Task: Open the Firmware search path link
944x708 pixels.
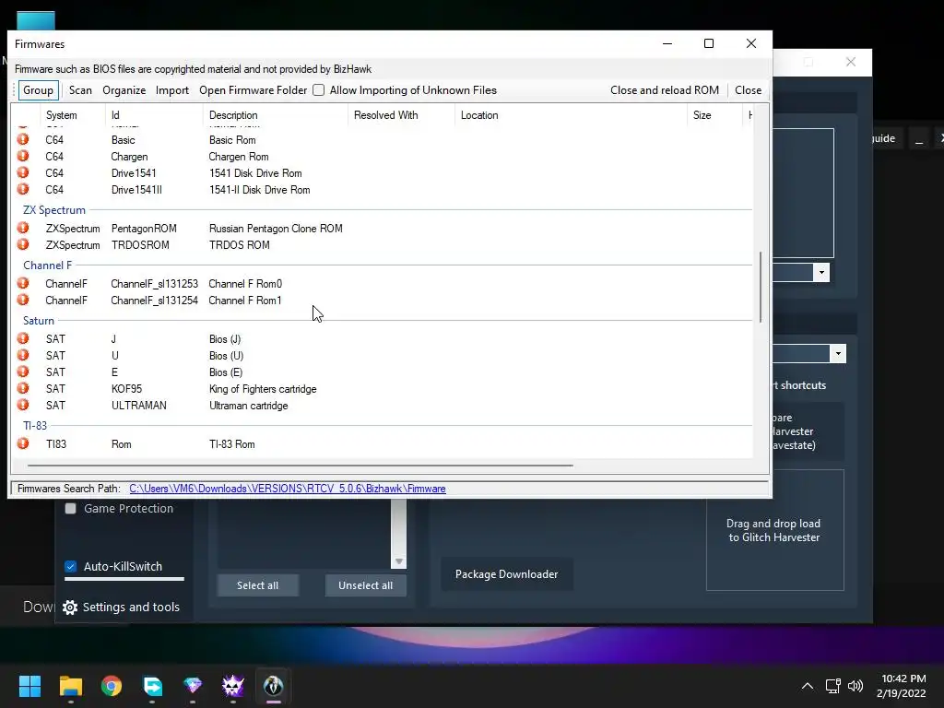Action: (288, 489)
